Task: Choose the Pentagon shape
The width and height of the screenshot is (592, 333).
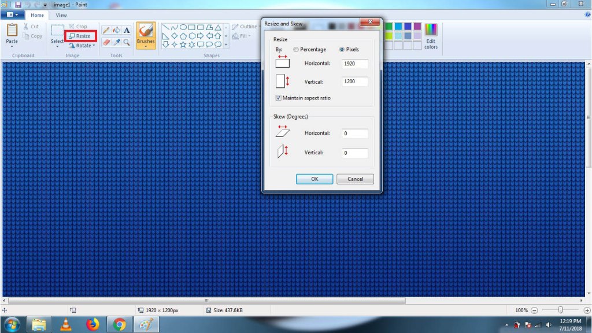Action: point(183,36)
